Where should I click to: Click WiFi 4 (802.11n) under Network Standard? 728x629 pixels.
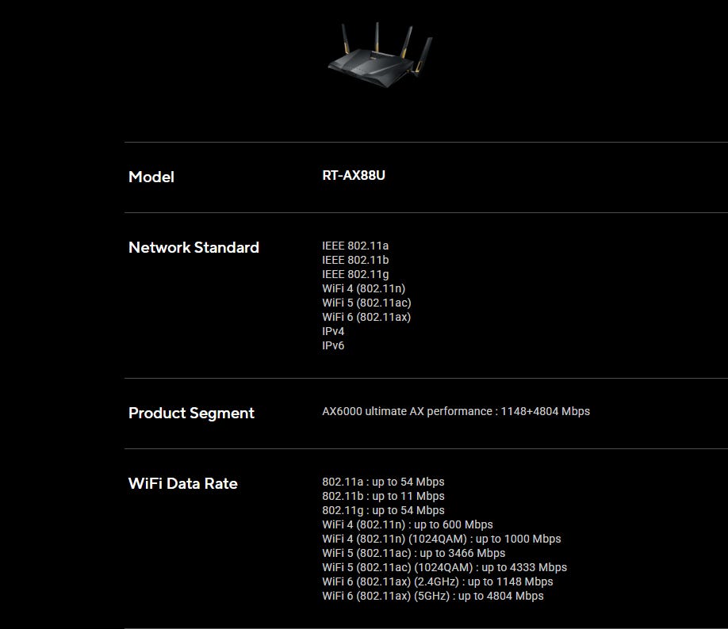[363, 288]
